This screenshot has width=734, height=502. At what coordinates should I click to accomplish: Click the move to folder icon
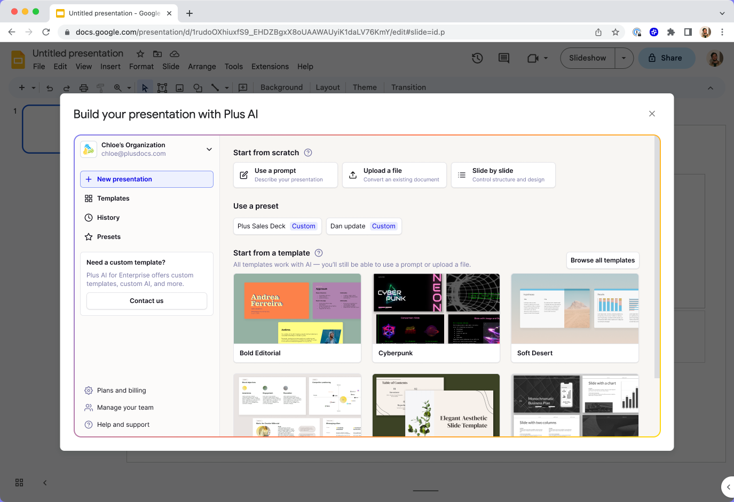[157, 54]
